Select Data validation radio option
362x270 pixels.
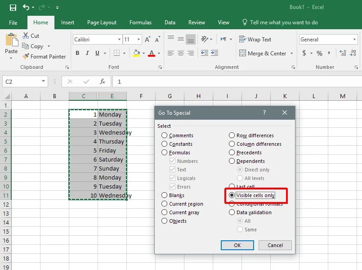coord(250,212)
